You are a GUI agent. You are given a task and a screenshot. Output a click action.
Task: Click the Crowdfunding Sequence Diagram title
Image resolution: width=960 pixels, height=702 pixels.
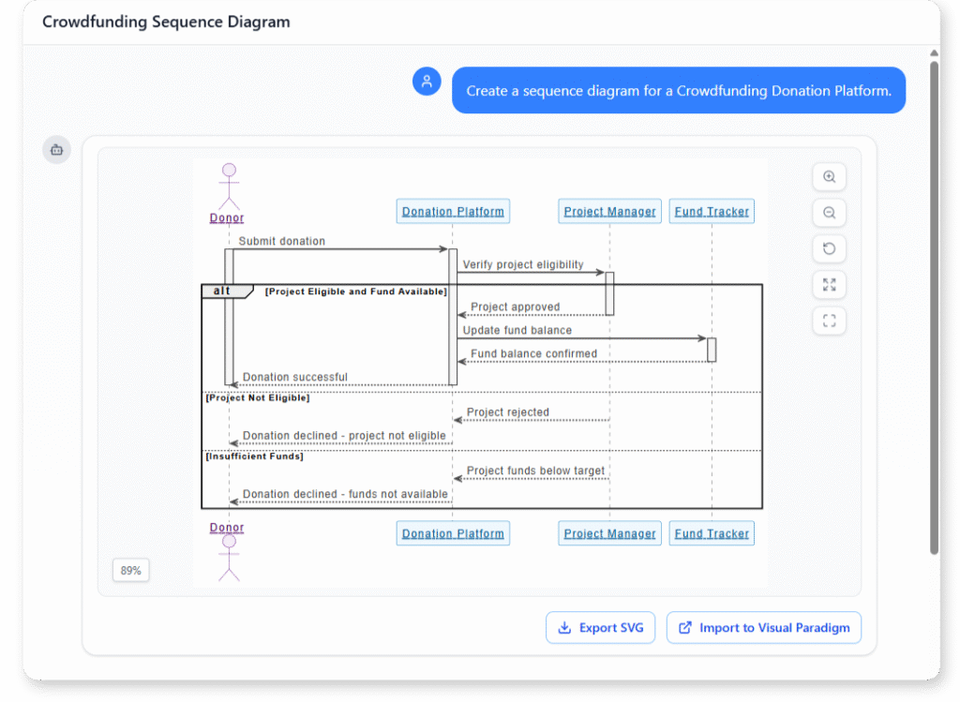click(x=165, y=21)
